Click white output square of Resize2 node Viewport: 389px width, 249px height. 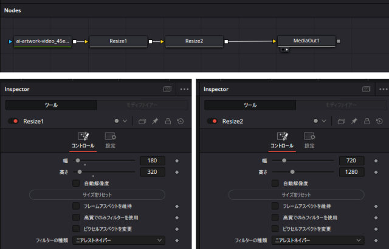(x=226, y=42)
